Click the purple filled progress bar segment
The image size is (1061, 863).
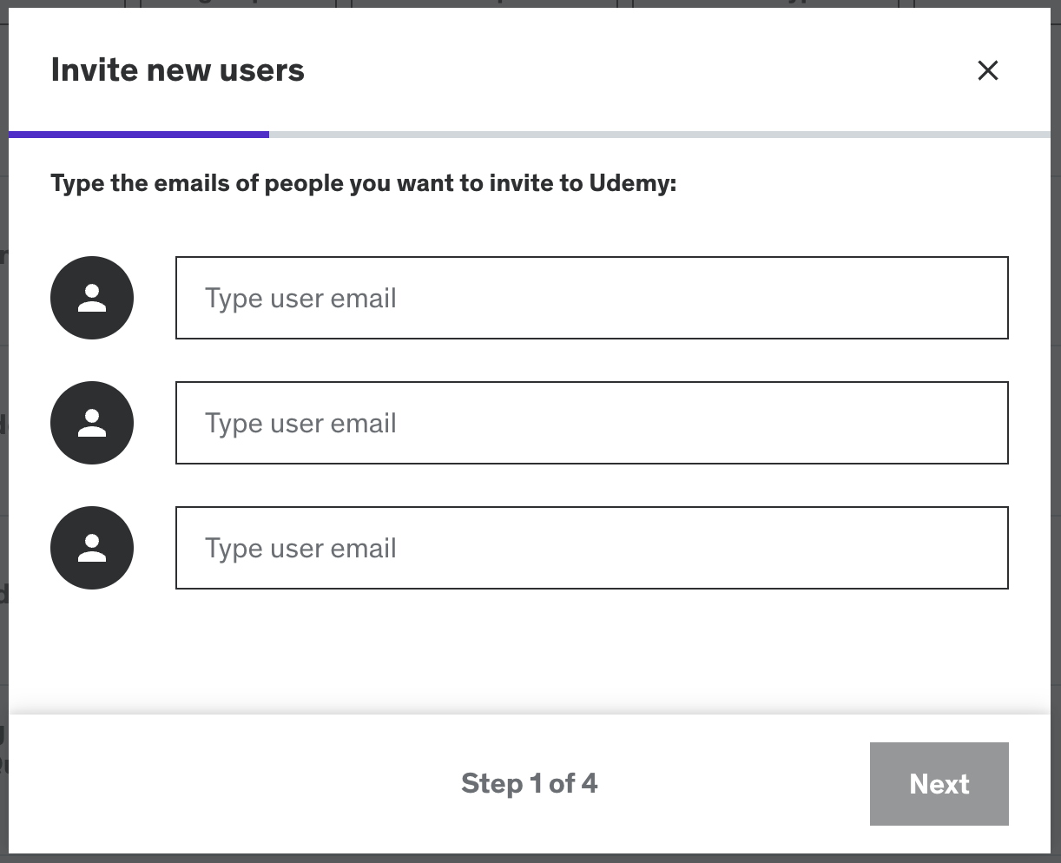coord(139,135)
